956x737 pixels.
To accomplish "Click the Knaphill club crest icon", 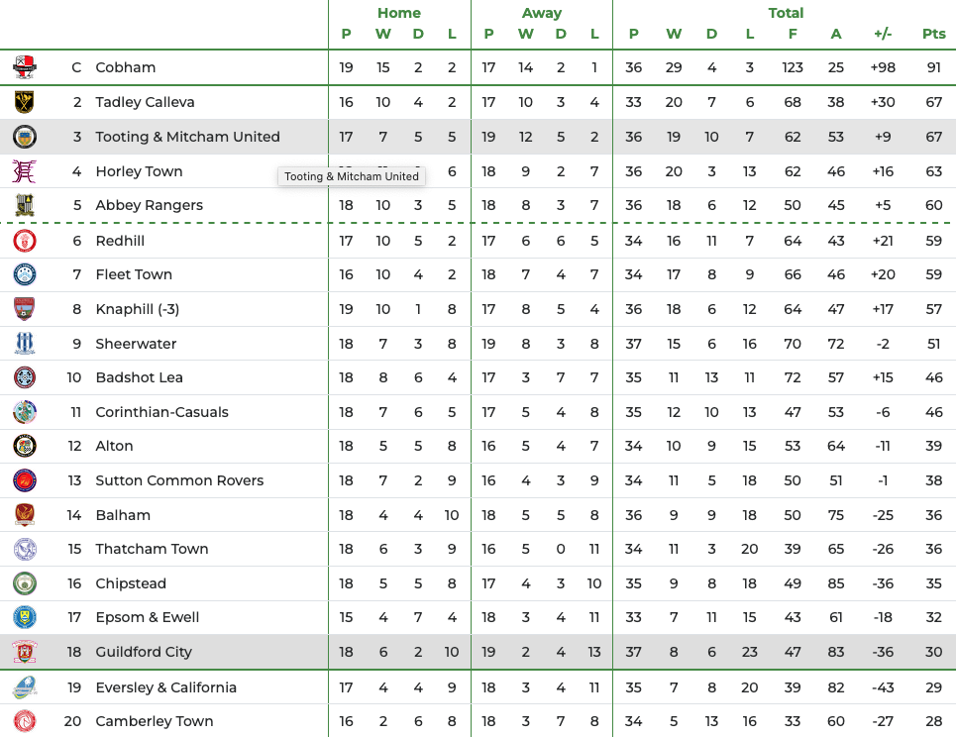I will click(25, 309).
